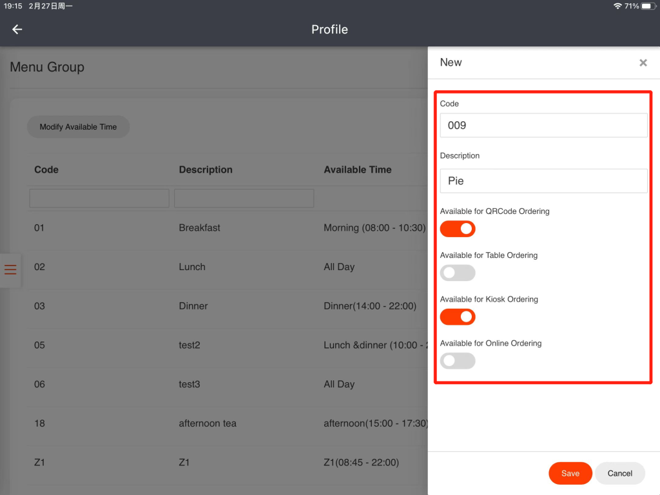Click the Description field containing Pie
Screen dimensions: 660x495
coord(543,181)
